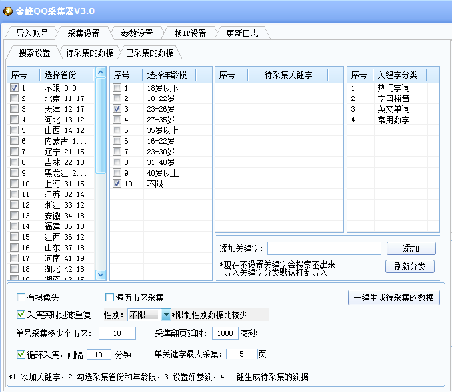Click the 刷新分类 button

[409, 266]
